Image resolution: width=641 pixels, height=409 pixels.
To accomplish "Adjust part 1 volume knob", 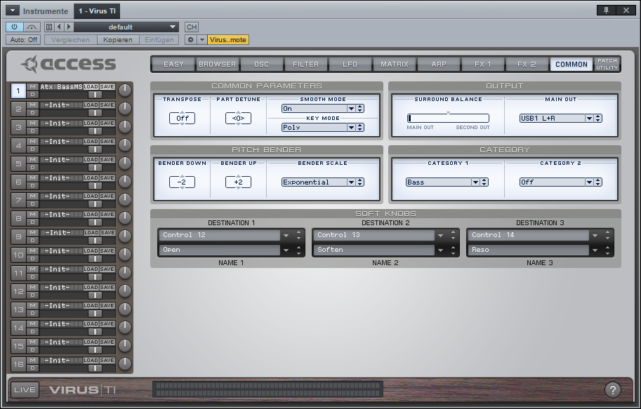I will (125, 90).
